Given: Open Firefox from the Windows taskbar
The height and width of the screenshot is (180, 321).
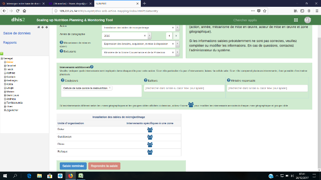Looking at the screenshot, I should tap(70, 176).
